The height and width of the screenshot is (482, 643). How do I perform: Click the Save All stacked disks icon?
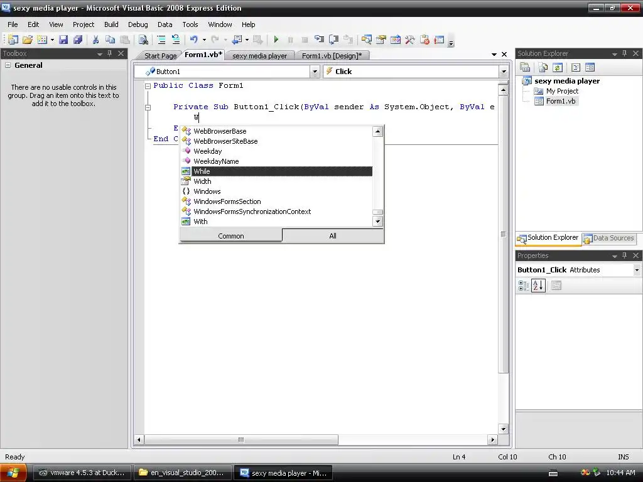(77, 40)
